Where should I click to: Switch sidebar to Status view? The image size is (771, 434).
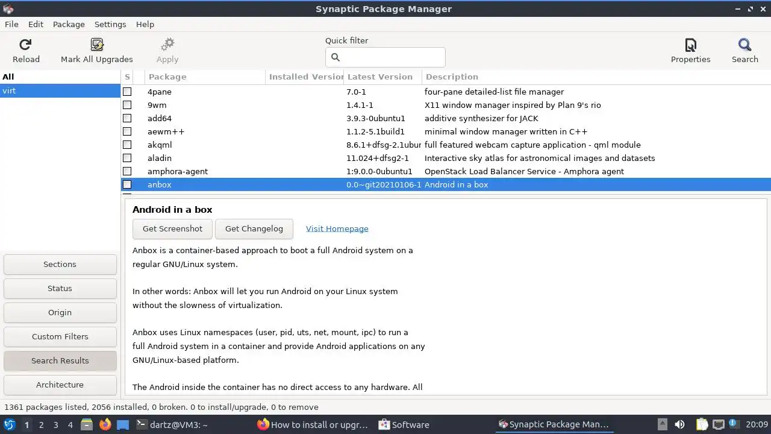(60, 288)
